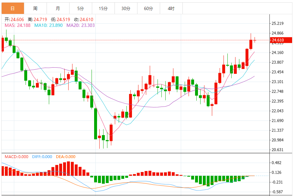295x196 pixels.
Task: Click the red 24.610 current price label
Action: tap(281, 40)
